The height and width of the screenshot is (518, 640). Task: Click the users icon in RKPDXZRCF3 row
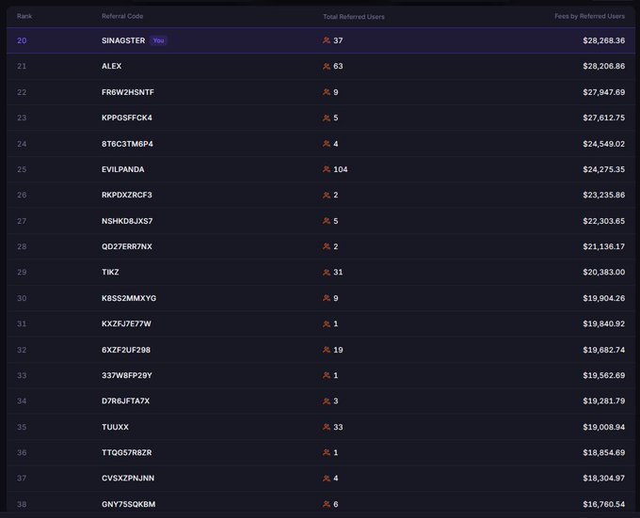point(327,195)
